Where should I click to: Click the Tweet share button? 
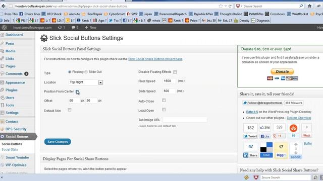[250, 136]
